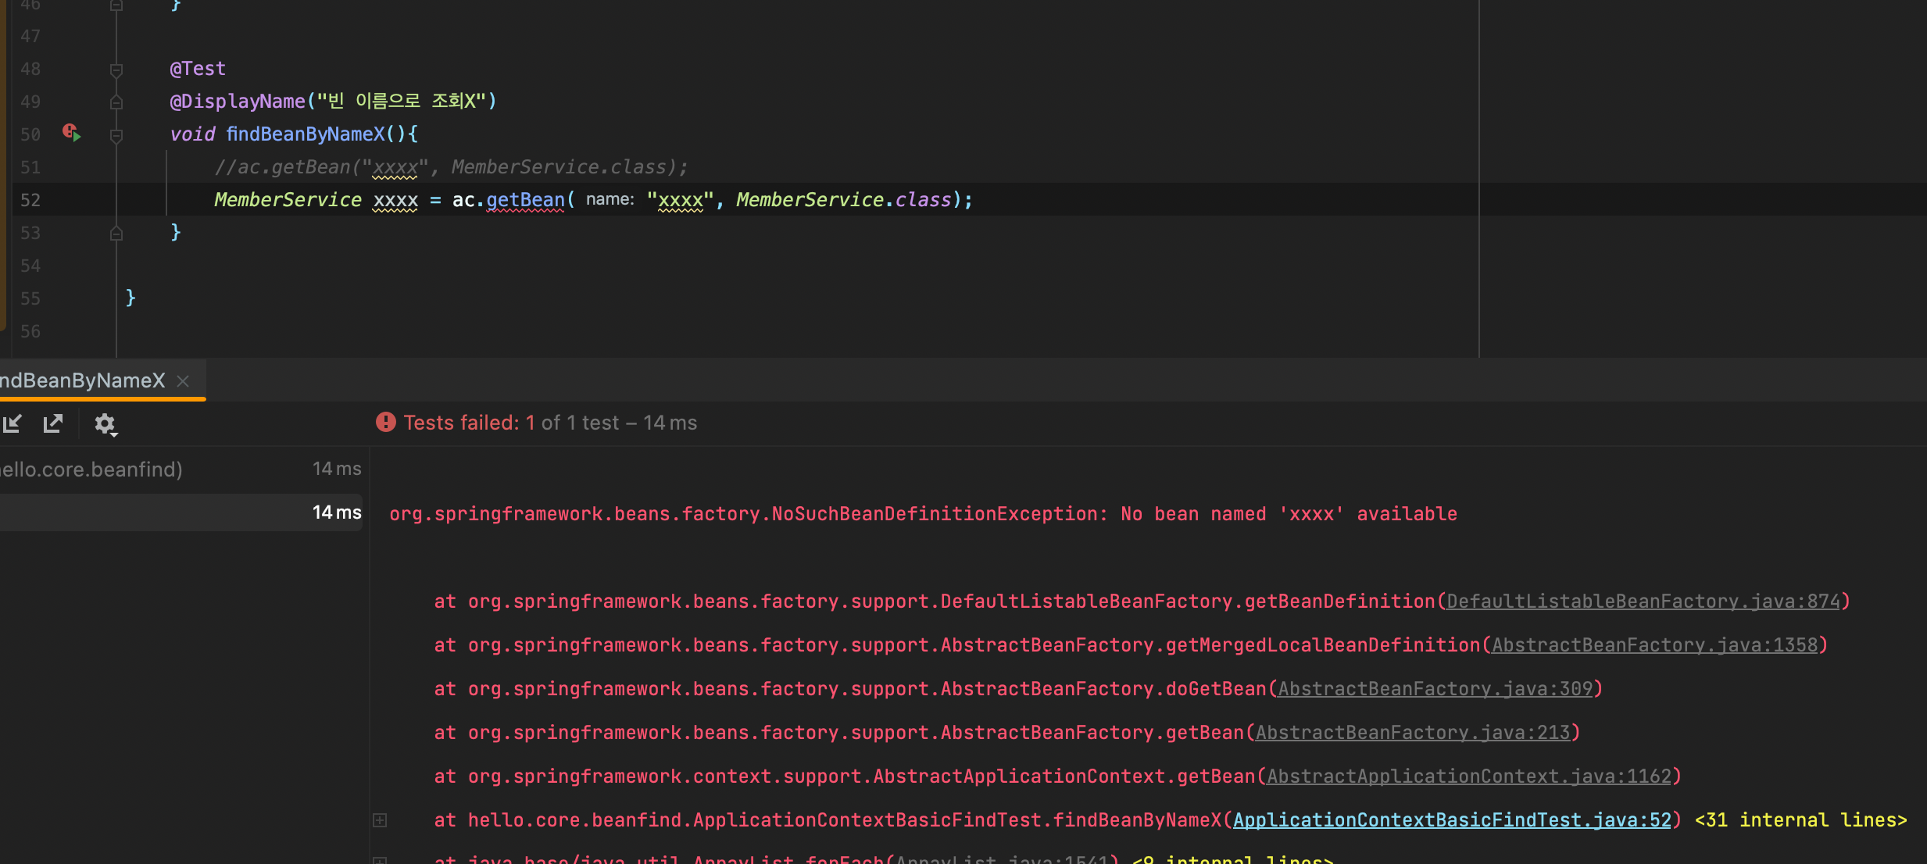Expand the 31 internal lines fold
The width and height of the screenshot is (1927, 864).
1801,820
